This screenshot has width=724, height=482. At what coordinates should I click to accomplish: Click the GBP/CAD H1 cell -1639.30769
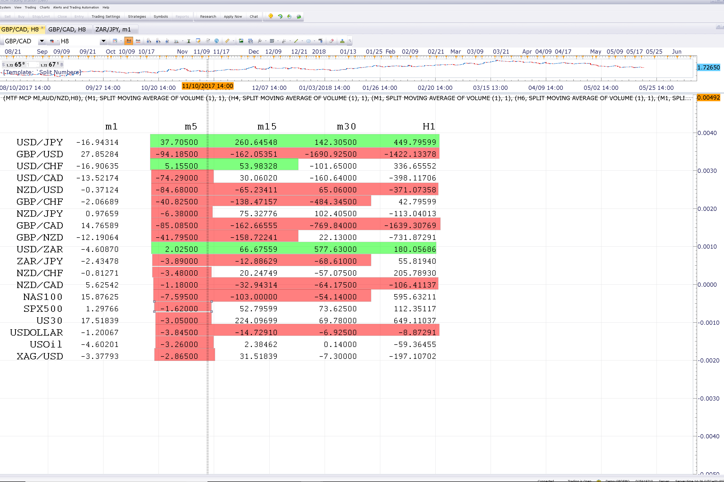(x=410, y=225)
